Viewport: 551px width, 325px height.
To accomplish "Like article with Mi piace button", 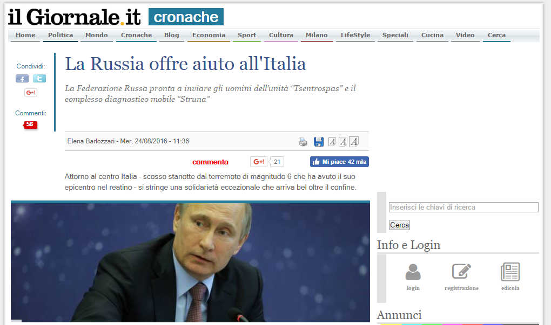I will click(x=339, y=162).
